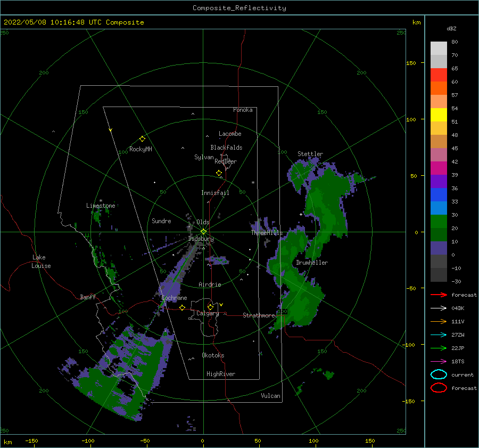Image resolution: width=479 pixels, height=448 pixels.
Task: Click the RedDeer city label
Action: tap(226, 161)
